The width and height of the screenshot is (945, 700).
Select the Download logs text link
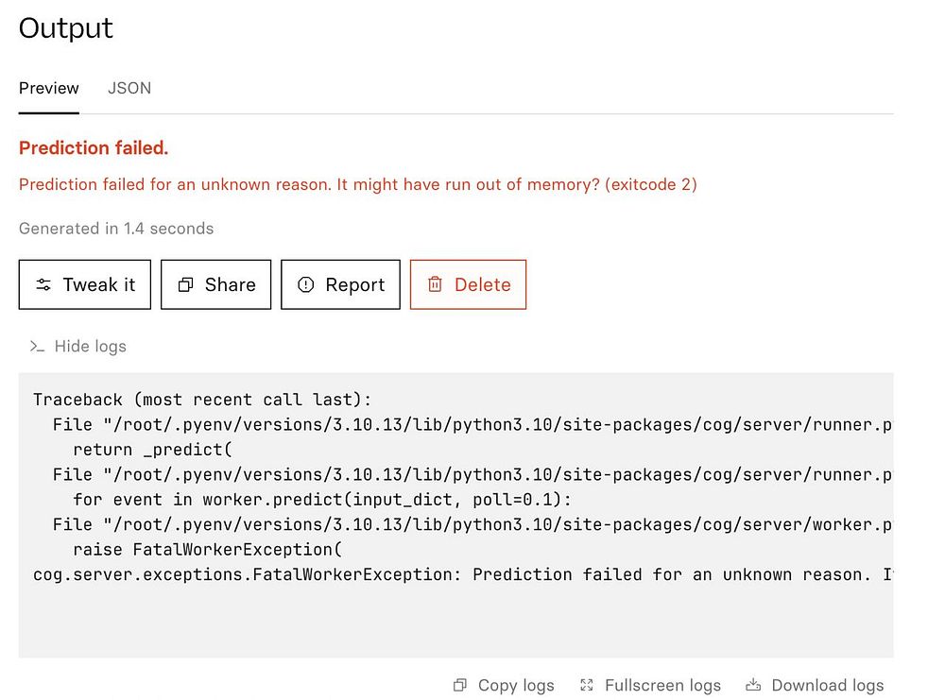click(827, 685)
